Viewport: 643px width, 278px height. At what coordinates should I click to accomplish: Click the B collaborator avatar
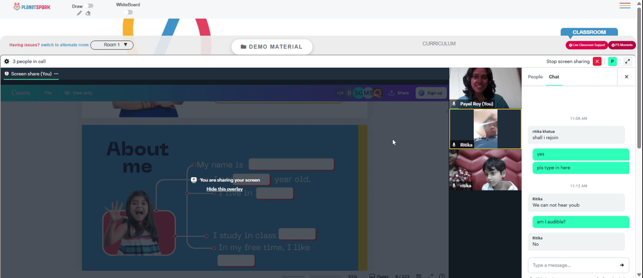point(349,93)
